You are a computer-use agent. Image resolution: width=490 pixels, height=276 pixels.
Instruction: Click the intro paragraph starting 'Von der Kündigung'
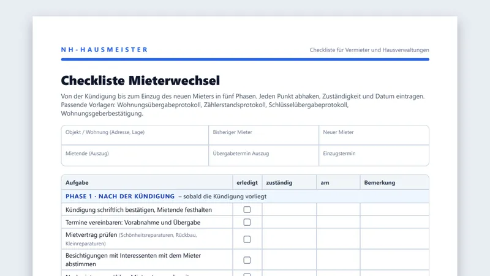coord(243,105)
